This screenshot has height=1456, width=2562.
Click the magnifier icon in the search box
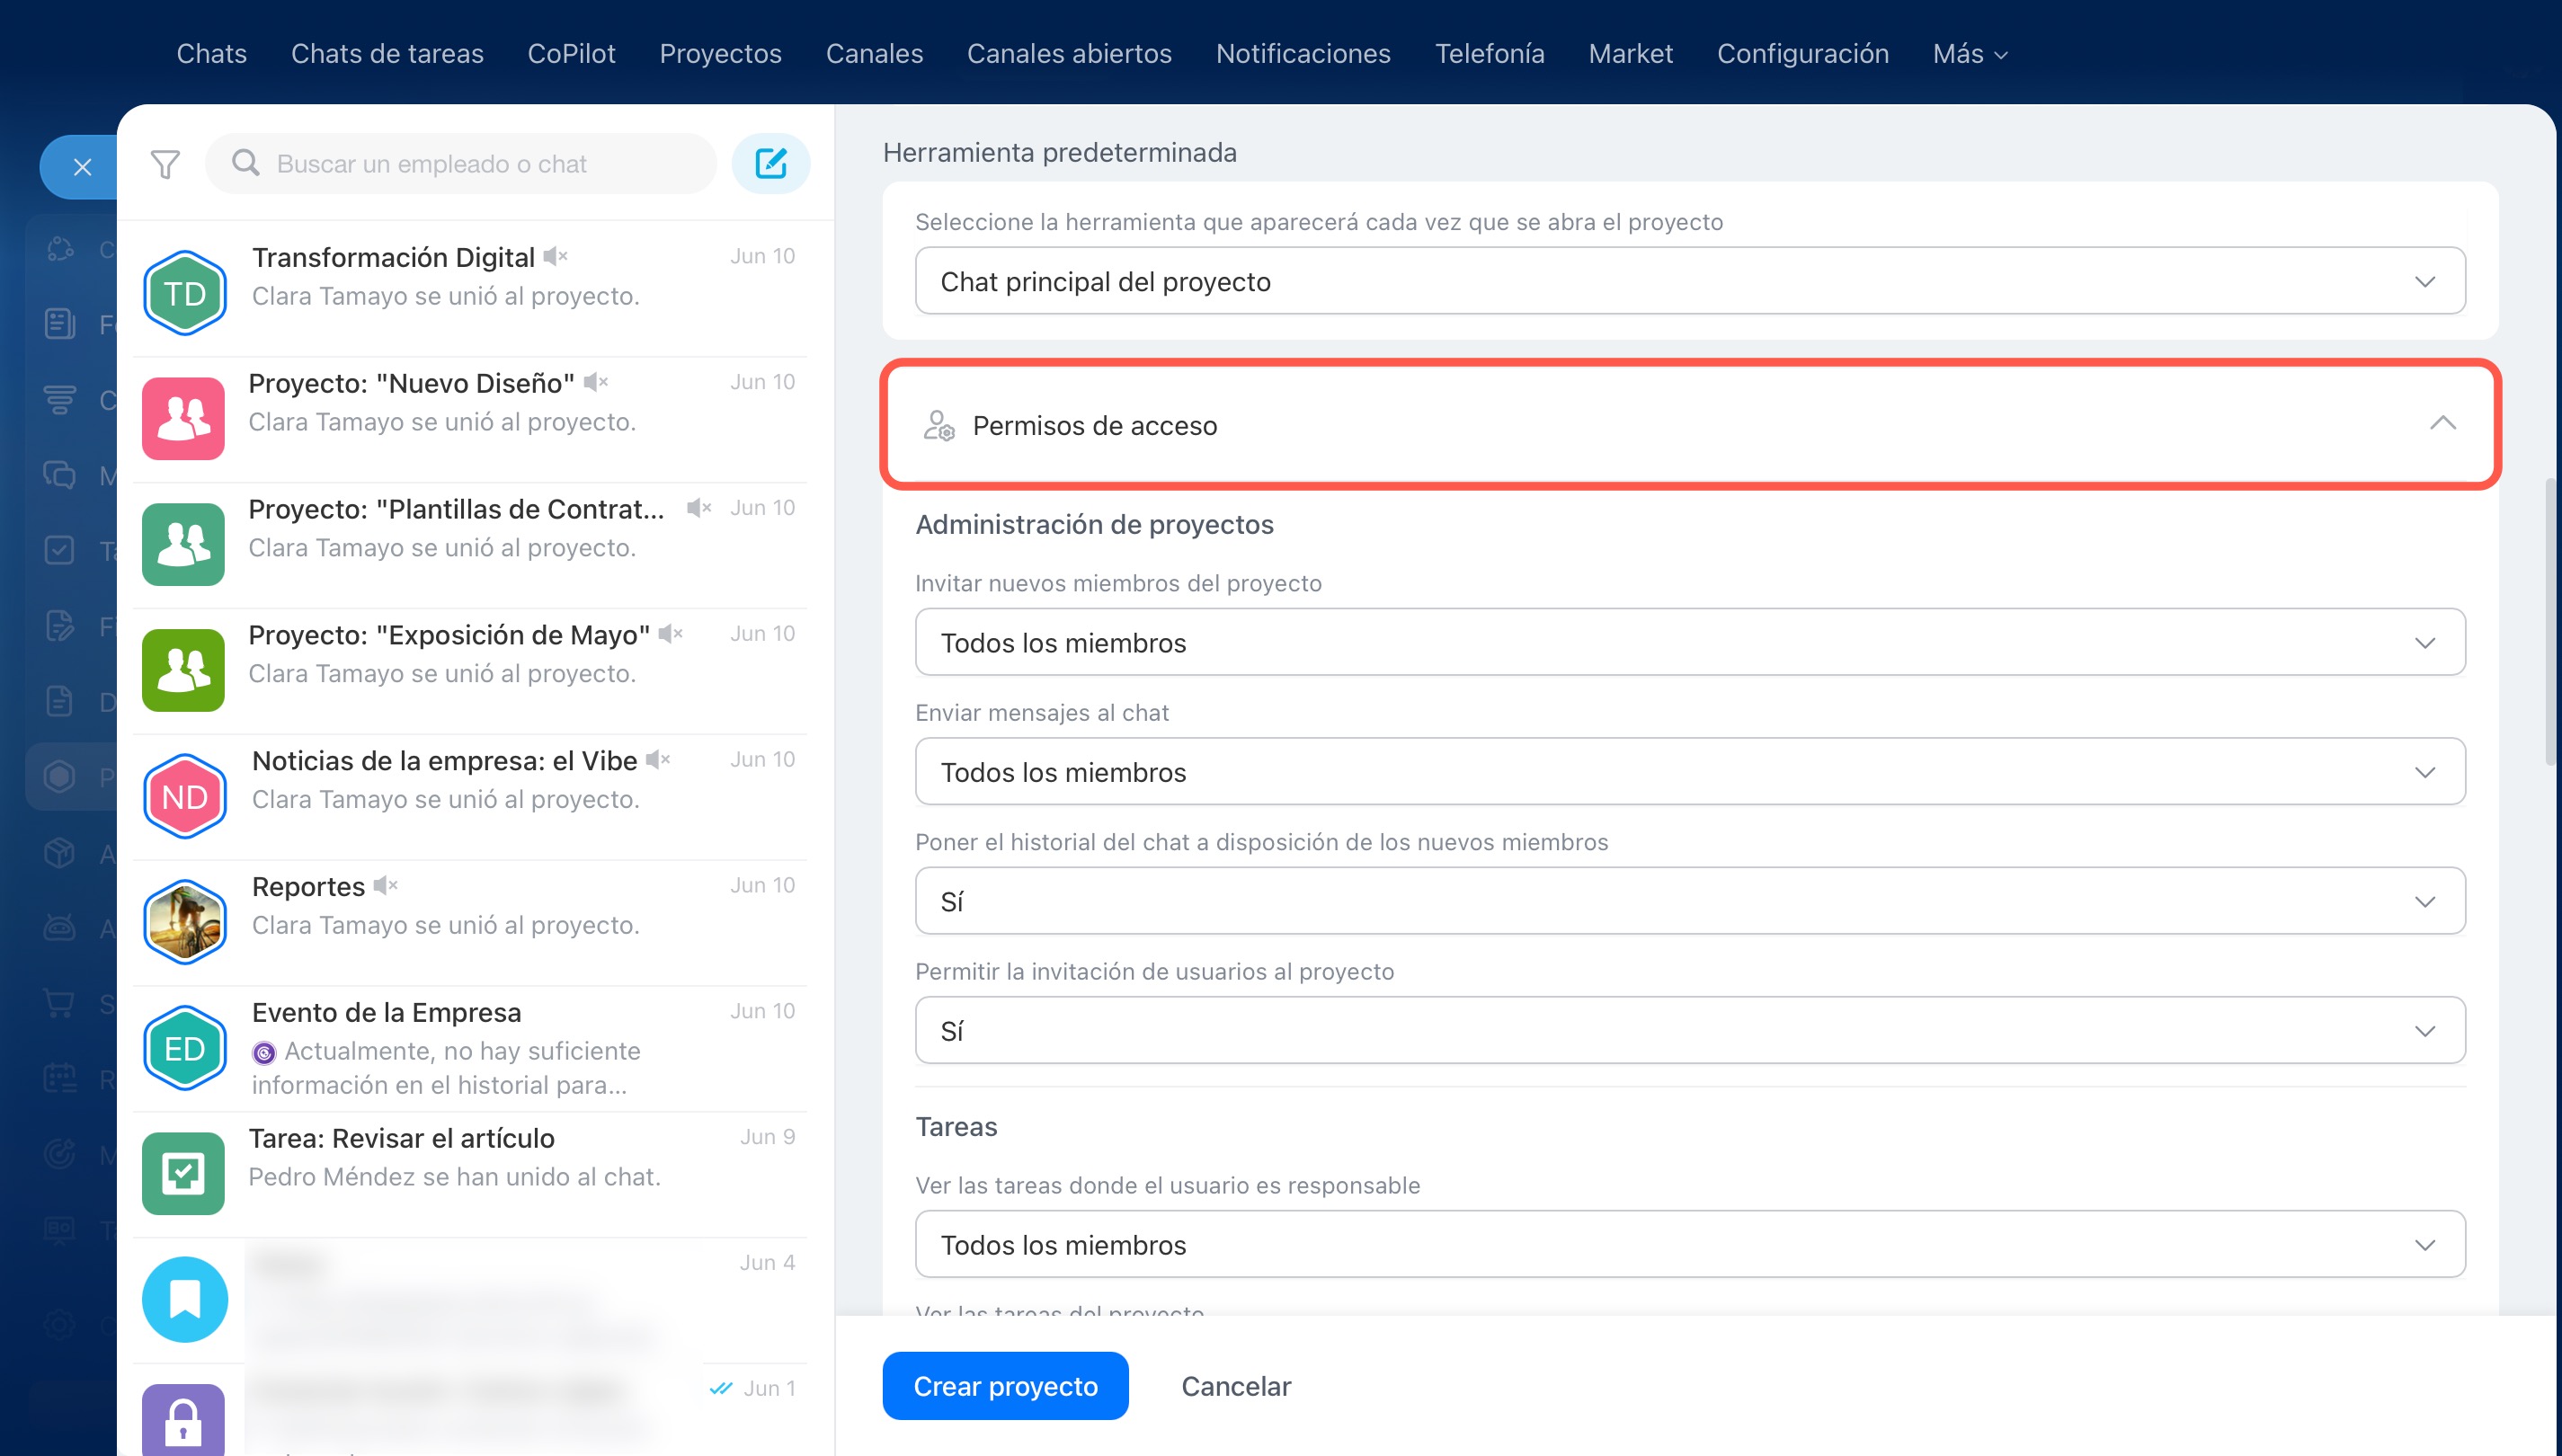tap(246, 163)
